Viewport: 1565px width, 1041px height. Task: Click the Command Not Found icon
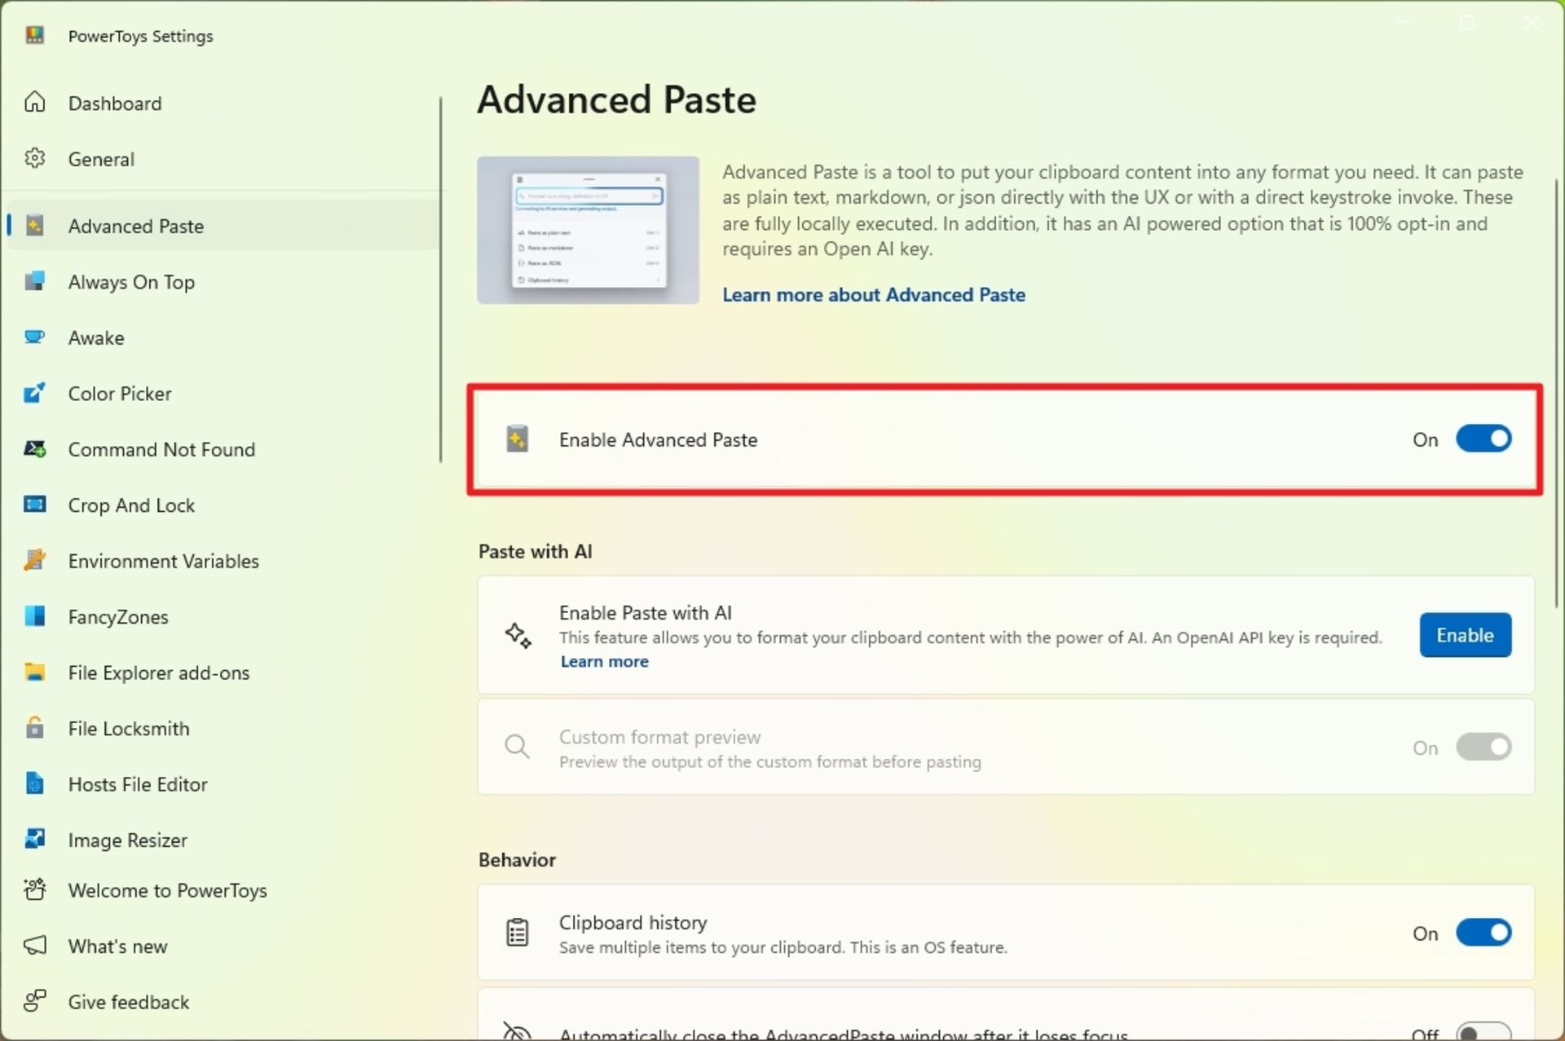pos(34,448)
